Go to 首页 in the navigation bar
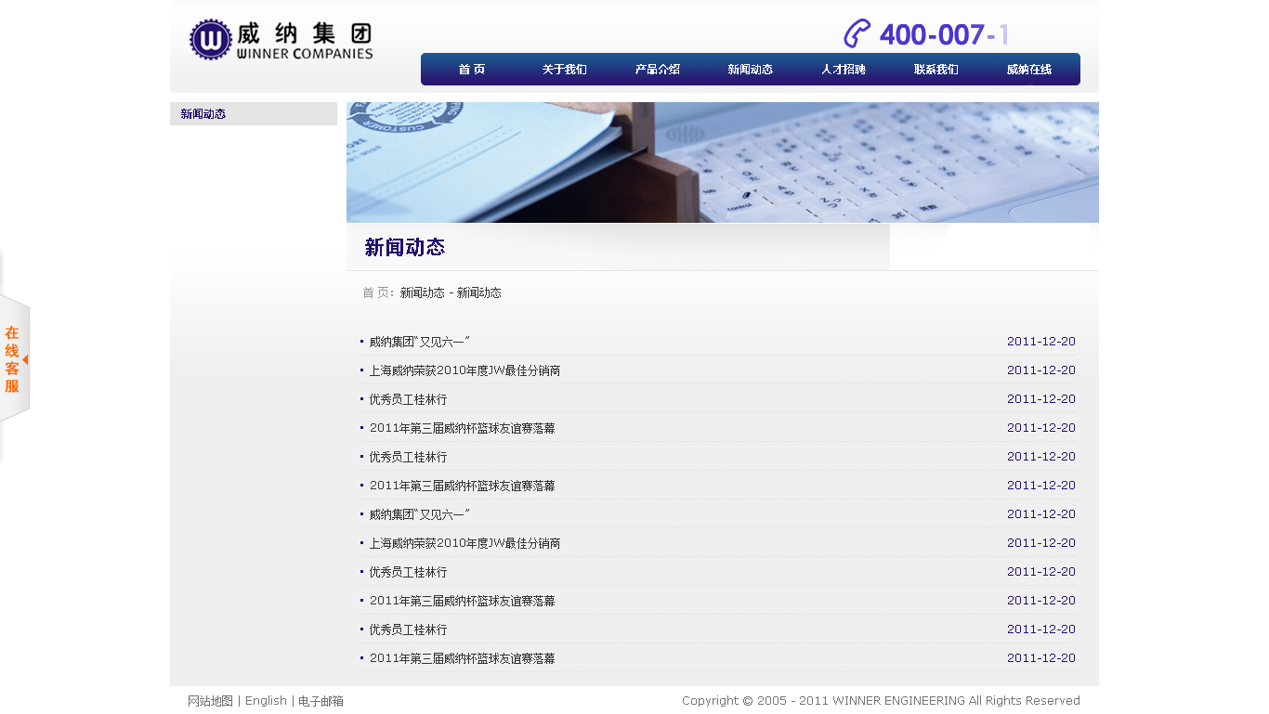 471,70
